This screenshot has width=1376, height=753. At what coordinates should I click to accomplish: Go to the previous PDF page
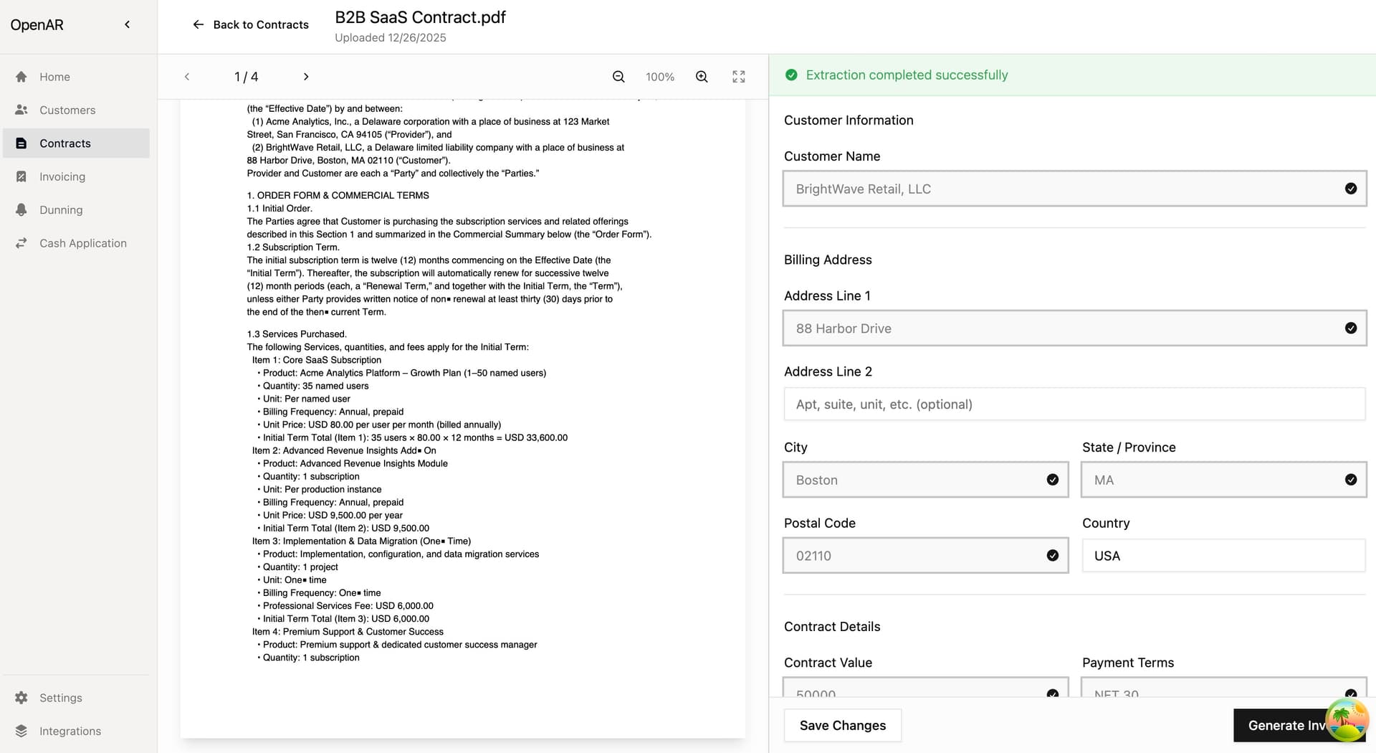tap(186, 76)
